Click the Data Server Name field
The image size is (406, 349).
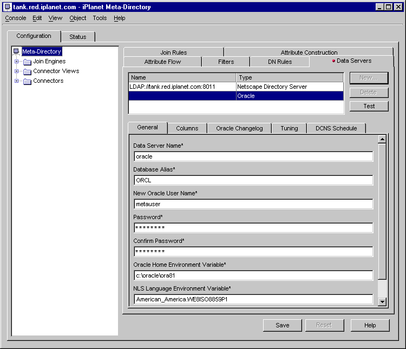[253, 156]
